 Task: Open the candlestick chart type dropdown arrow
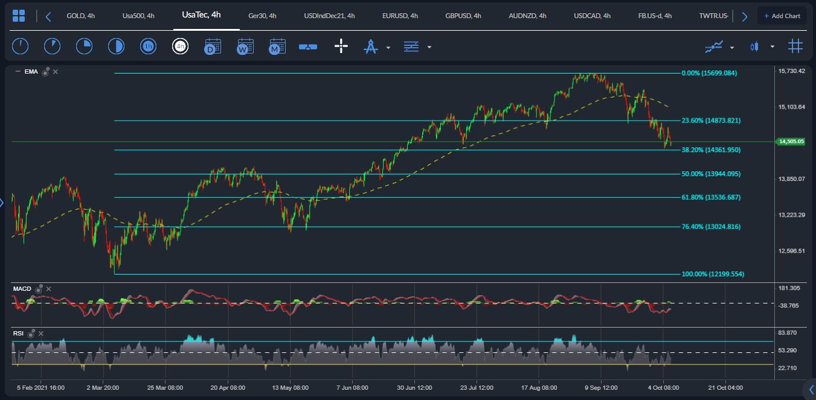[773, 47]
